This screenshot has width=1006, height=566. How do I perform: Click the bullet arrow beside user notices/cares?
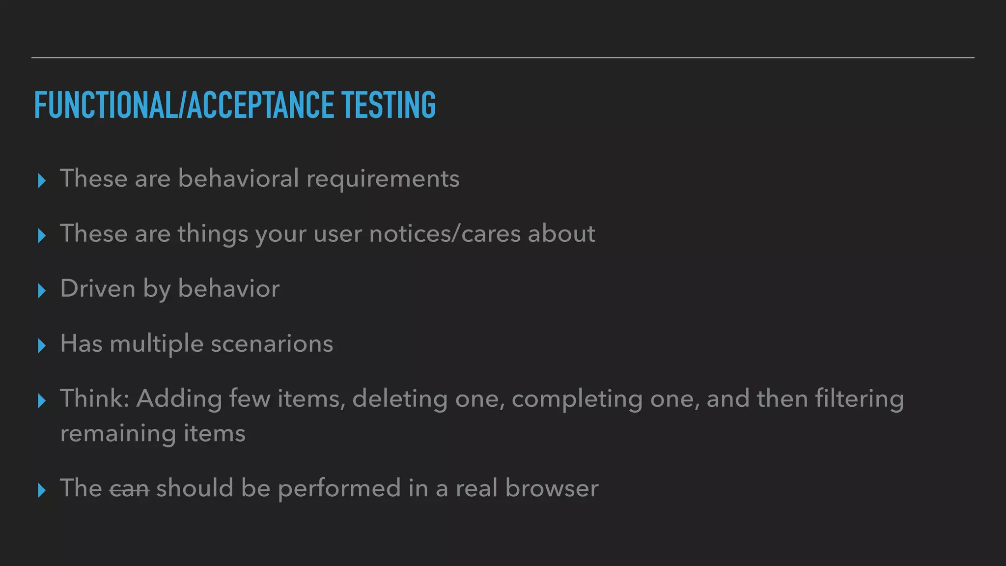pyautogui.click(x=42, y=236)
